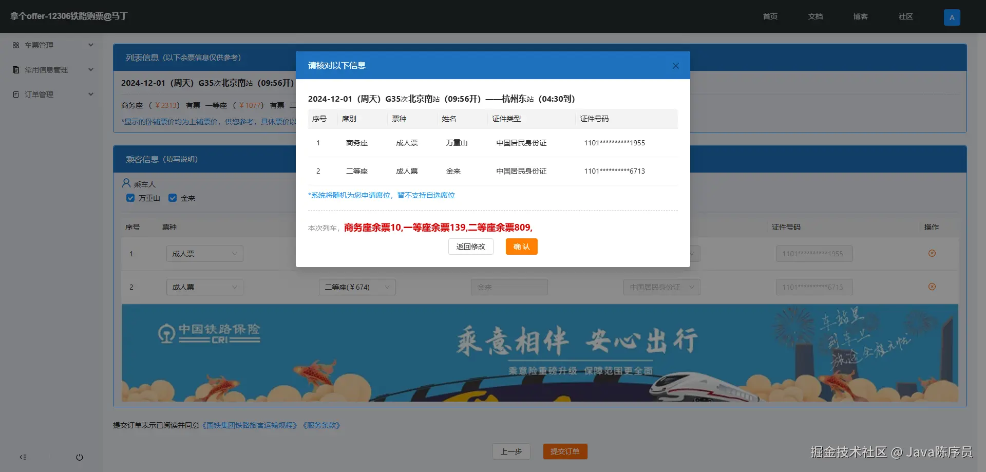Click the user avatar icon in header
Viewport: 986px width, 472px height.
(x=952, y=17)
